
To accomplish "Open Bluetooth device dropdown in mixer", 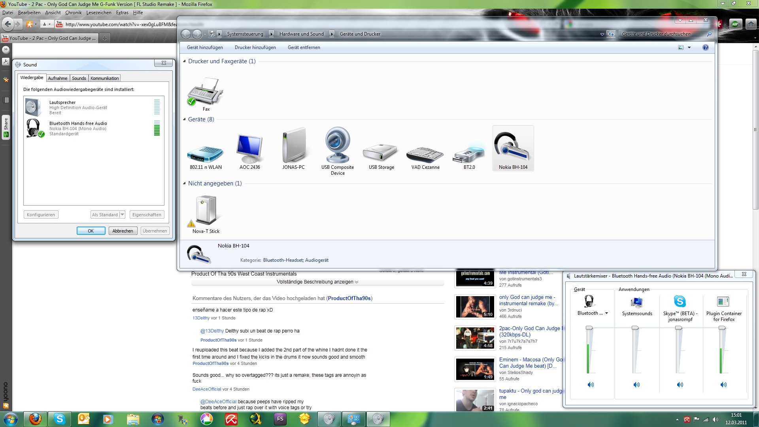I will click(x=606, y=313).
